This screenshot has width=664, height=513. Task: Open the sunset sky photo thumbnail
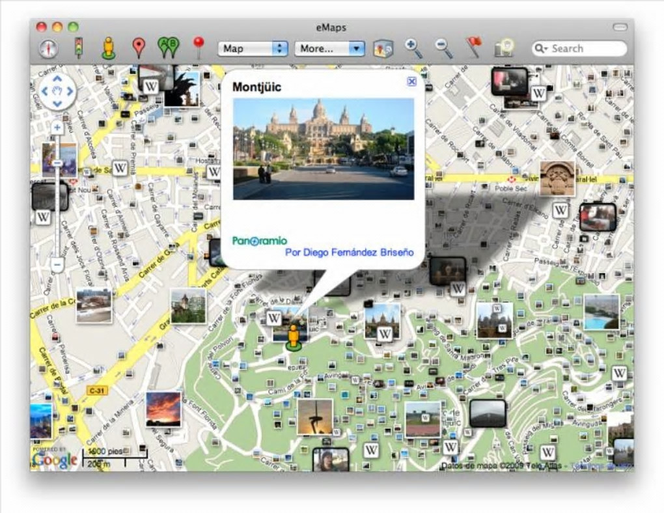(163, 409)
